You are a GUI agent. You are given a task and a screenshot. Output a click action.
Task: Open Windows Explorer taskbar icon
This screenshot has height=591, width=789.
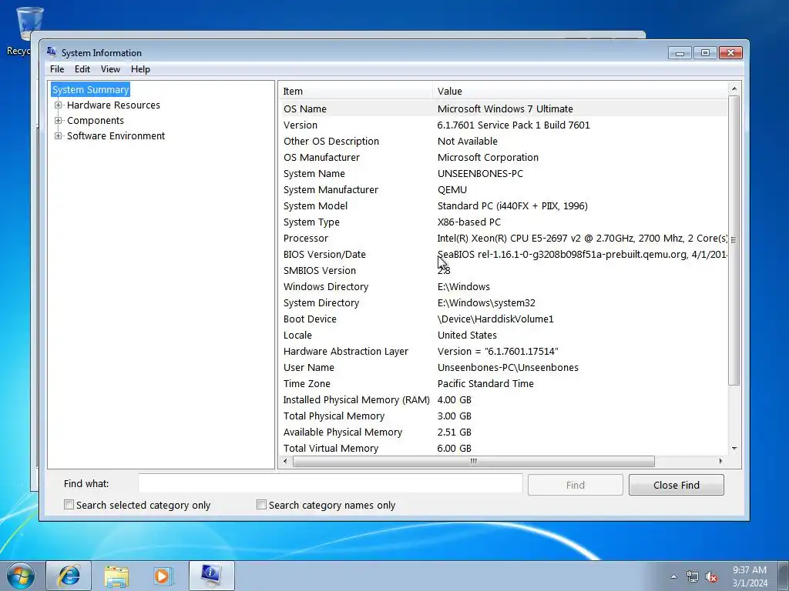point(116,576)
